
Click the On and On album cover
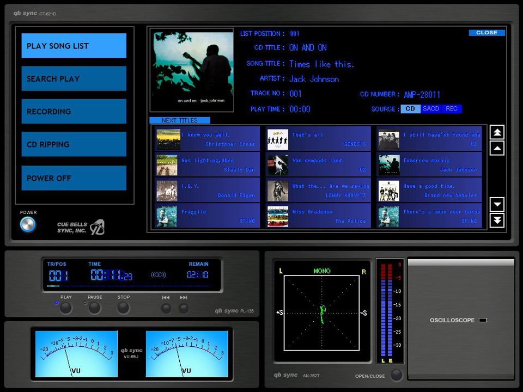tap(191, 70)
